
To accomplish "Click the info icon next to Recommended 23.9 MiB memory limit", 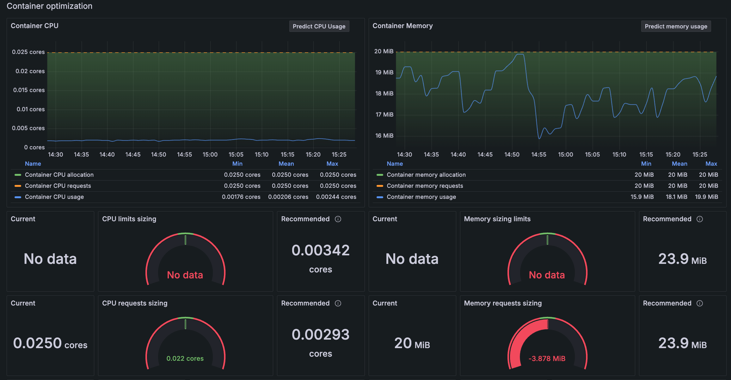I will (700, 219).
